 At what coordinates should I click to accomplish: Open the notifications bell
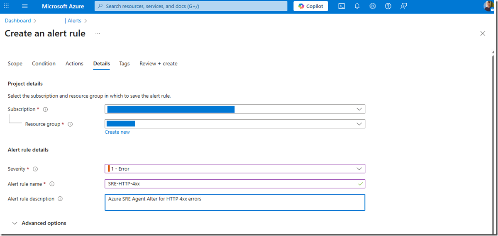[x=357, y=6]
